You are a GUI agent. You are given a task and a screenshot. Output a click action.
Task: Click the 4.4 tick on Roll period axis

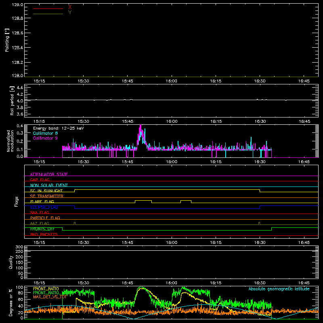[x=20, y=88]
